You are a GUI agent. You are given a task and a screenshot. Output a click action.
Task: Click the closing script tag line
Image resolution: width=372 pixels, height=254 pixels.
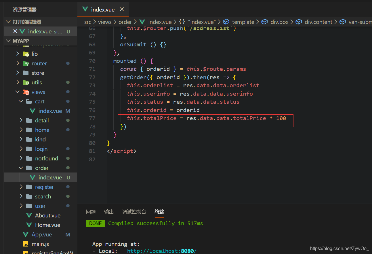pos(121,151)
